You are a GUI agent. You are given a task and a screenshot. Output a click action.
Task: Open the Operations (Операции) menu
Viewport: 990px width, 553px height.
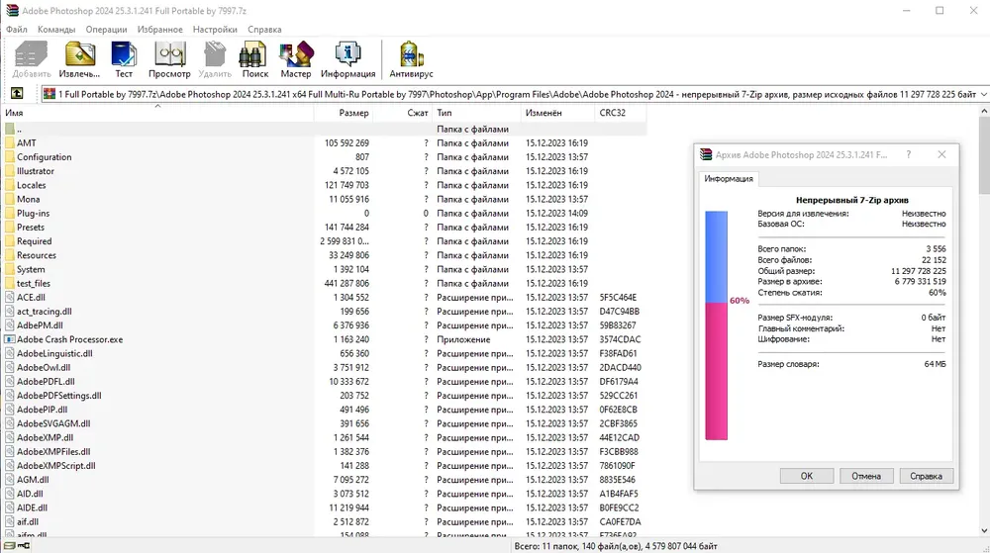coord(106,29)
